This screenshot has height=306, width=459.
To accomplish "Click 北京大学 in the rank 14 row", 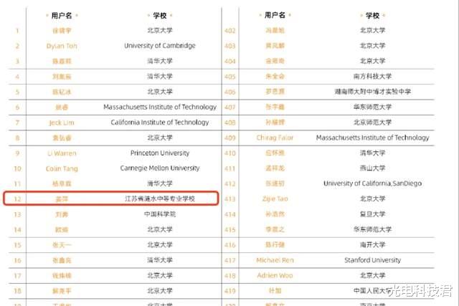I will (160, 229).
